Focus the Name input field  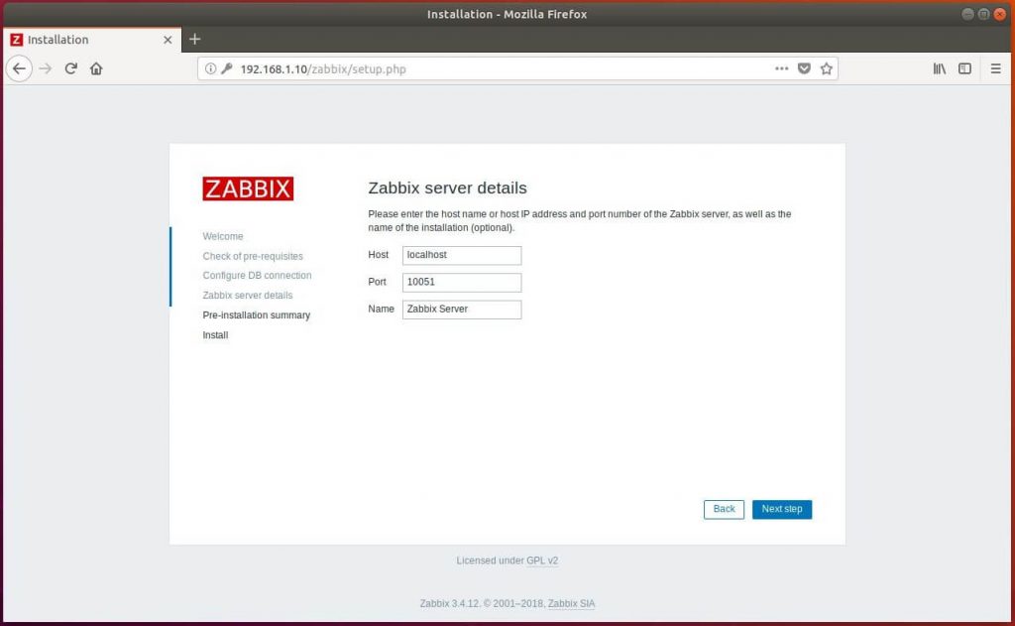pyautogui.click(x=462, y=310)
